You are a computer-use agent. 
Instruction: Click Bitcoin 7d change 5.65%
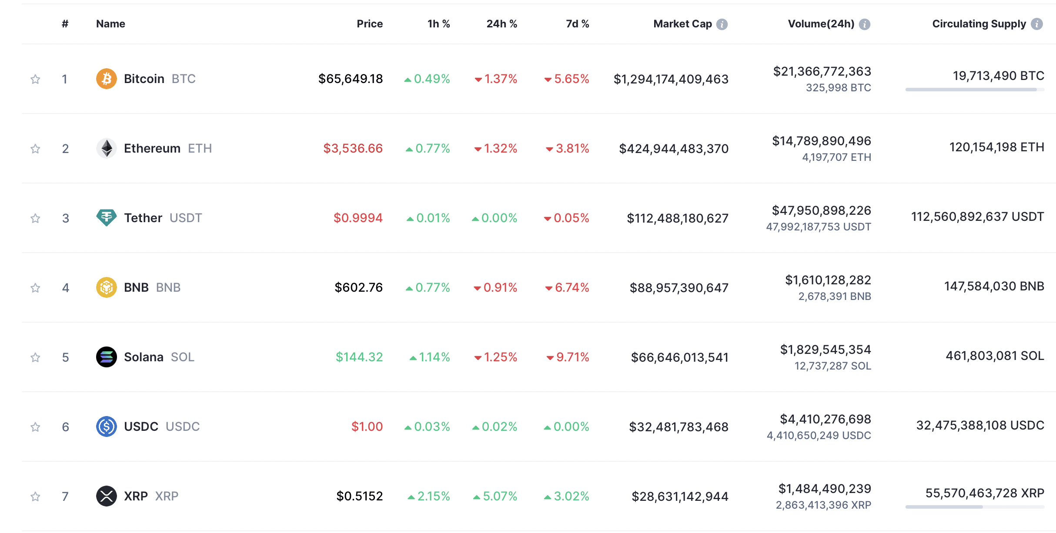(567, 79)
